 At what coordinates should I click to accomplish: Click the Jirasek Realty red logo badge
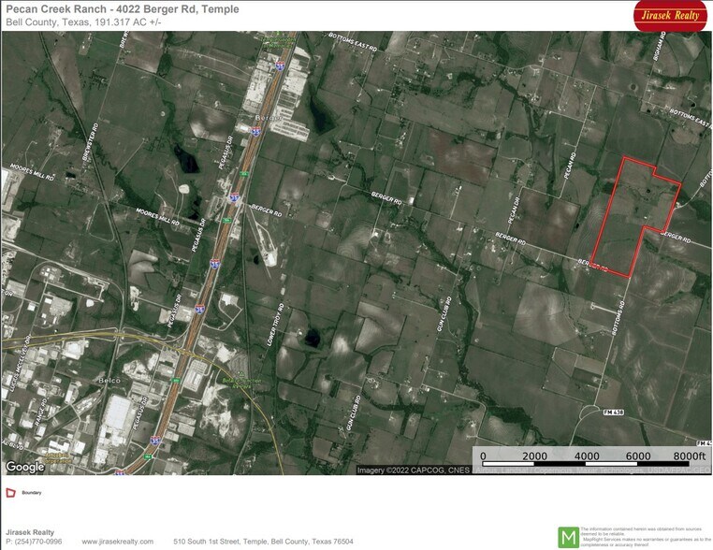point(670,16)
